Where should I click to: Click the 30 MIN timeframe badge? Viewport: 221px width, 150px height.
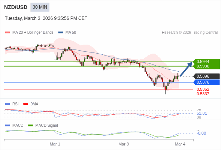point(40,7)
